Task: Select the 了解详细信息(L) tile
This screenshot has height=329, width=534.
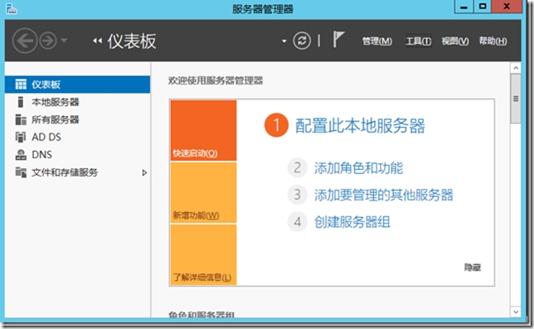Action: tap(203, 254)
